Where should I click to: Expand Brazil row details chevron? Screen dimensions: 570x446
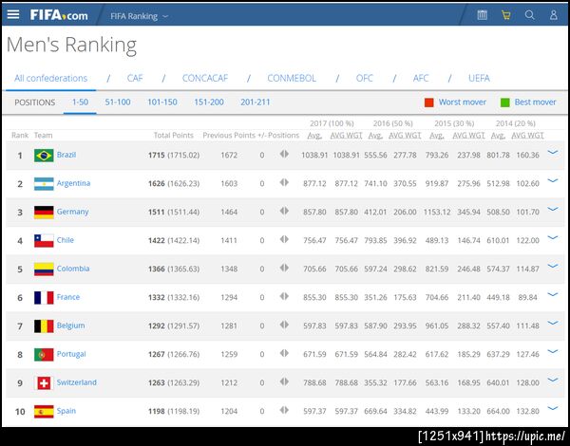(x=553, y=153)
